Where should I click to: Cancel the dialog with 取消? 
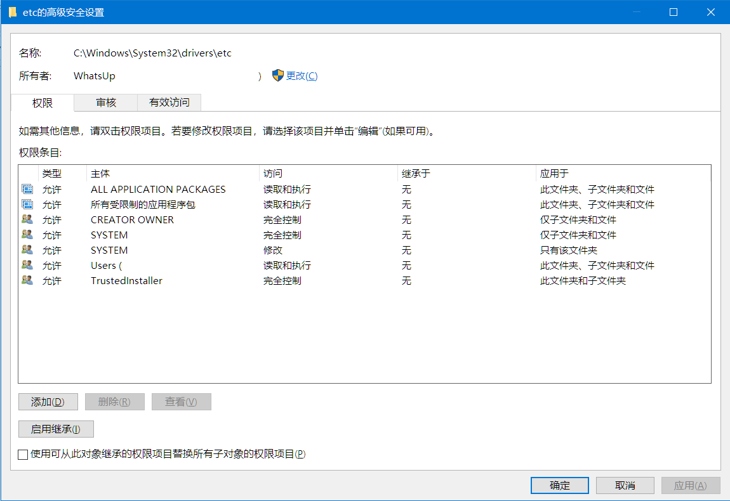pyautogui.click(x=625, y=485)
